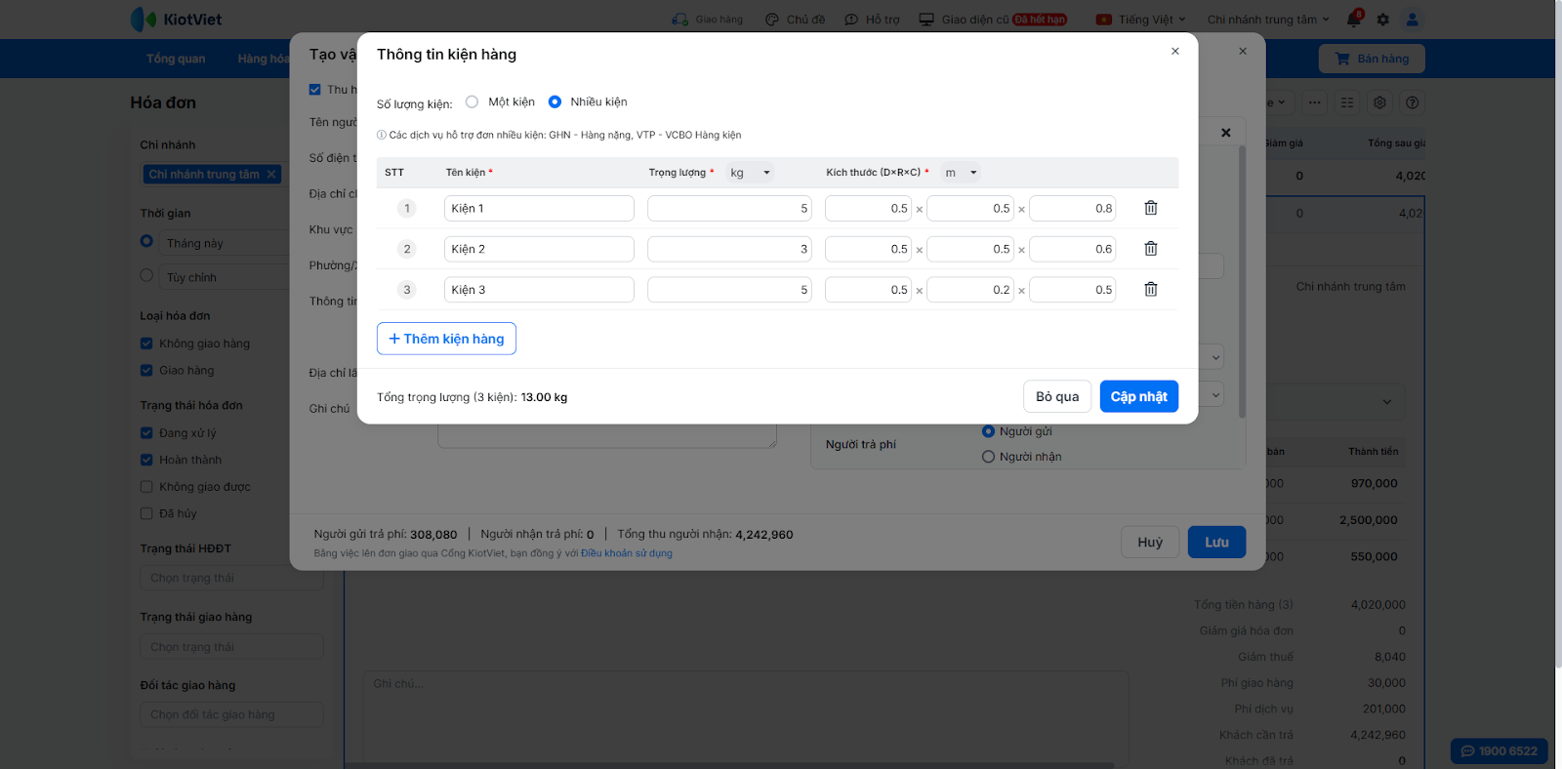Remove Kiện 3 with trash icon
The width and height of the screenshot is (1562, 769).
(x=1151, y=290)
